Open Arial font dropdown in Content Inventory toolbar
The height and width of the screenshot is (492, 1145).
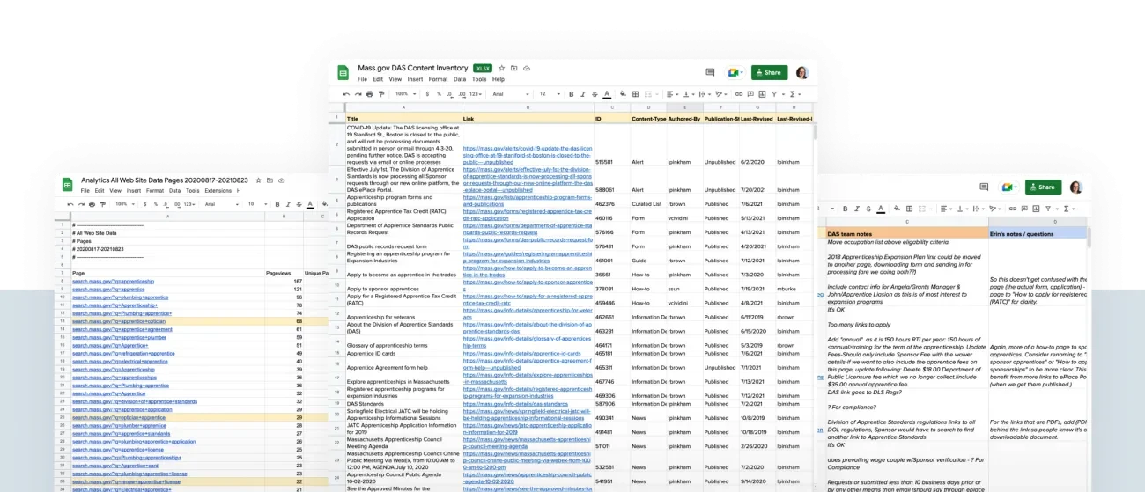(511, 94)
